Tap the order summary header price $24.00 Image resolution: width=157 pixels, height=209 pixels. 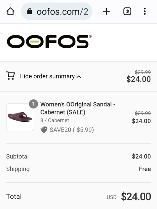(x=138, y=79)
